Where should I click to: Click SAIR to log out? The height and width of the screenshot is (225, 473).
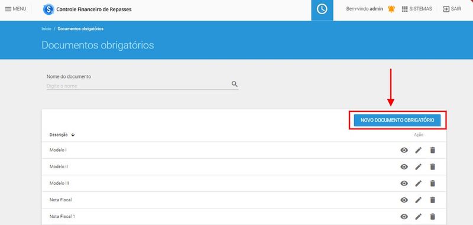(x=452, y=9)
